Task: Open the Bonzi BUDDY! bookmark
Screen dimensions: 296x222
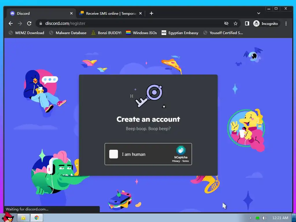Action: [x=106, y=33]
